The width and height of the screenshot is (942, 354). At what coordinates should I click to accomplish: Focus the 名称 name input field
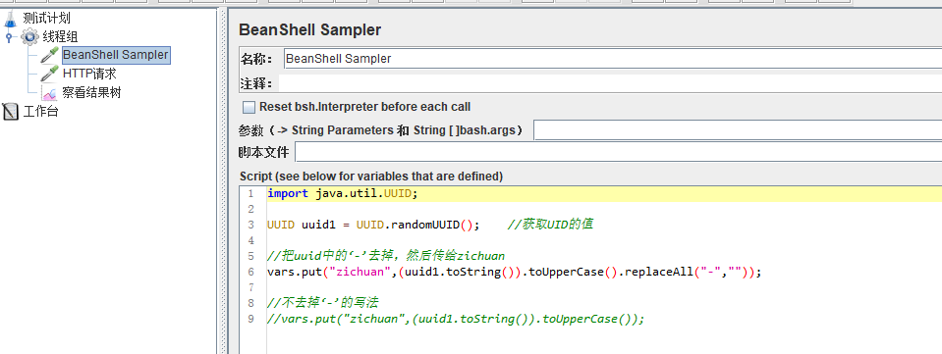(612, 59)
